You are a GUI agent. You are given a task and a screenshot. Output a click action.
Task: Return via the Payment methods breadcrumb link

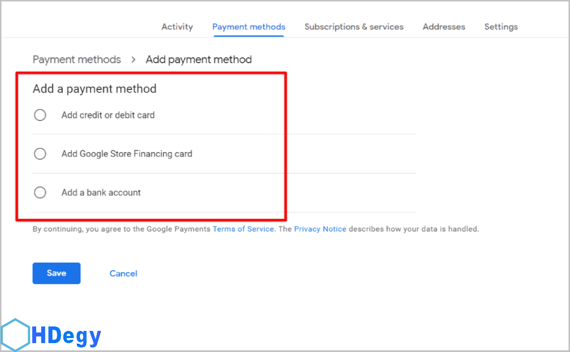coord(77,59)
